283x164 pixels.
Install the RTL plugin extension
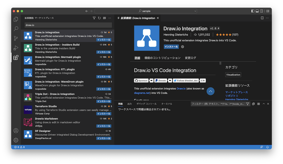coord(104,77)
